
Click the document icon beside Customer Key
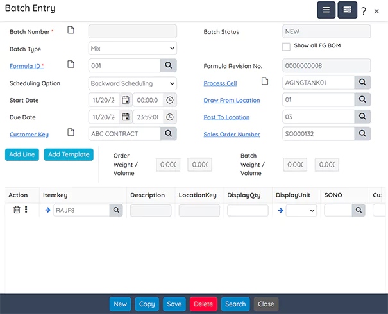[x=71, y=133]
